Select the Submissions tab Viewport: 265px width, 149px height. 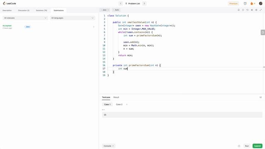(x=59, y=10)
